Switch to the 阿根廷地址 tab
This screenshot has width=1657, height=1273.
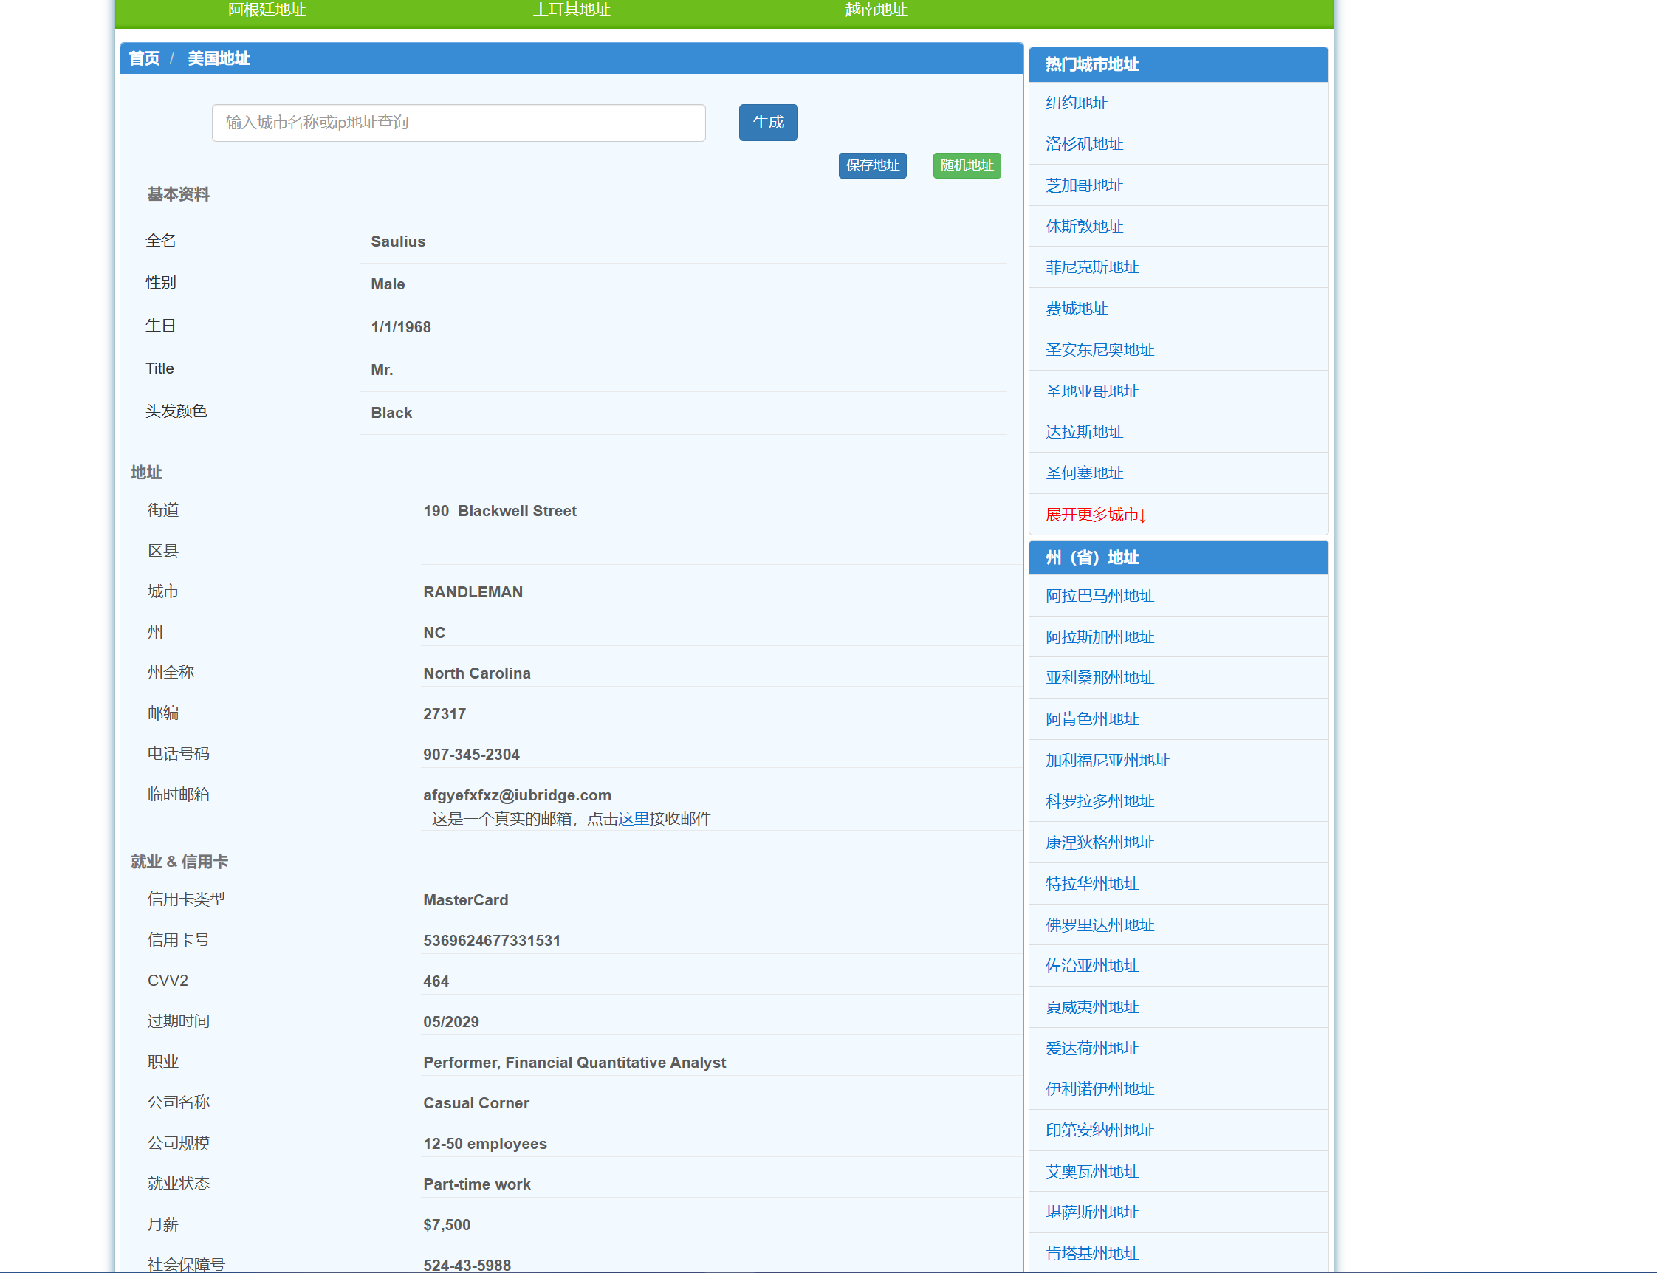pyautogui.click(x=264, y=10)
